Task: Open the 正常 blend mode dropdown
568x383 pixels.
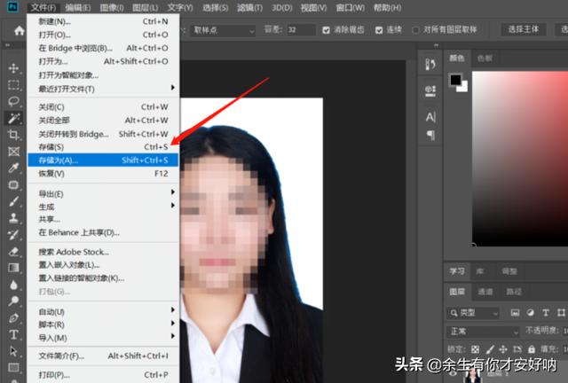Action: click(481, 331)
